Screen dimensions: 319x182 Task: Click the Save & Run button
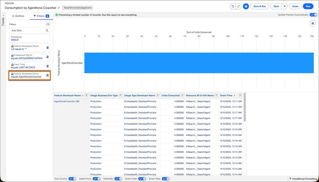click(259, 6)
